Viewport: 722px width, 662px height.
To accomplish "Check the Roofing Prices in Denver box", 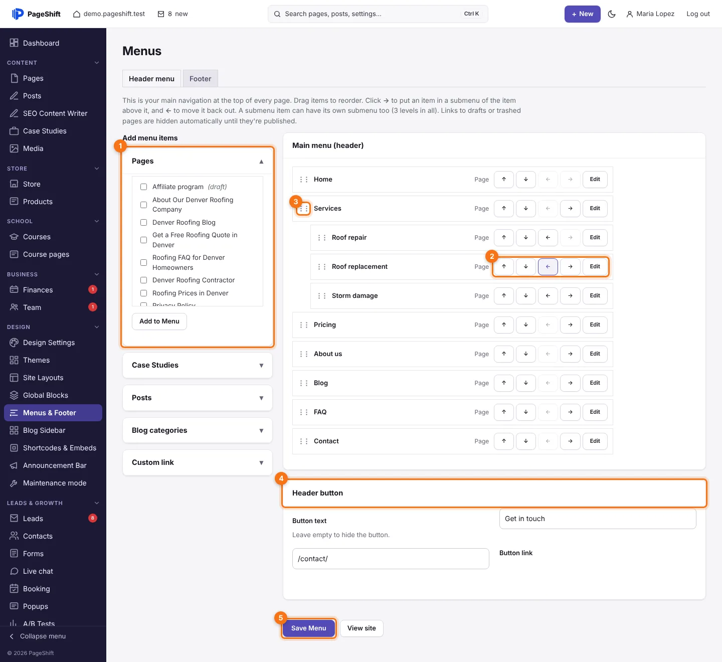I will (x=143, y=293).
